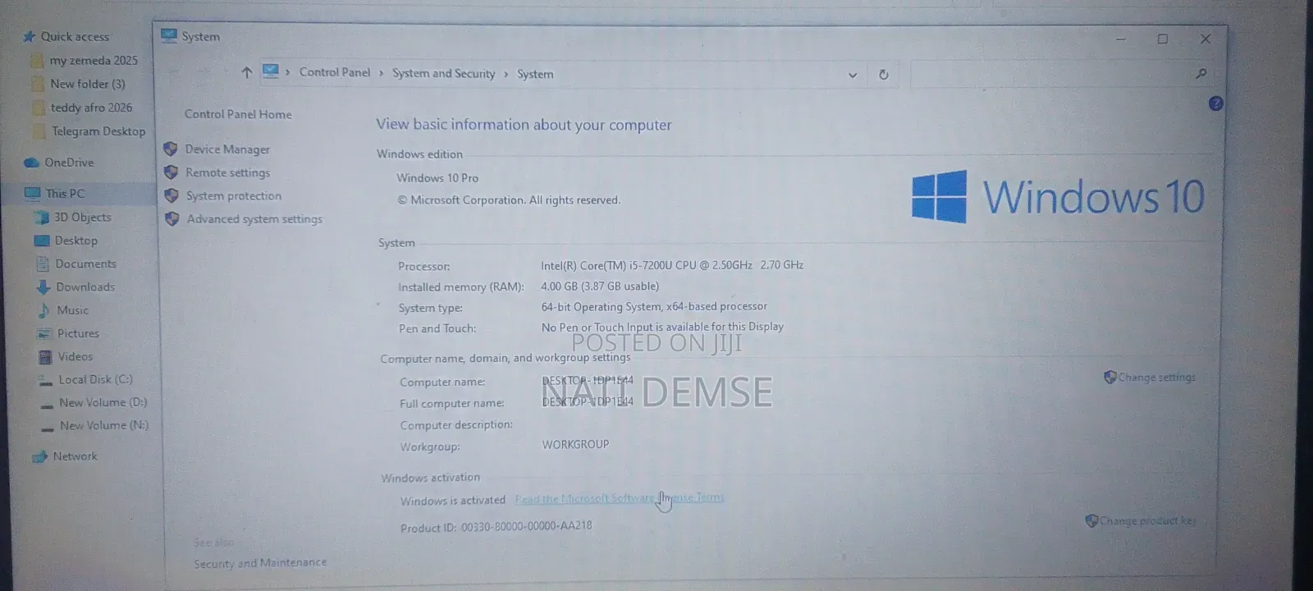1313x591 pixels.
Task: Select Control Panel in the breadcrumb
Action: (335, 72)
